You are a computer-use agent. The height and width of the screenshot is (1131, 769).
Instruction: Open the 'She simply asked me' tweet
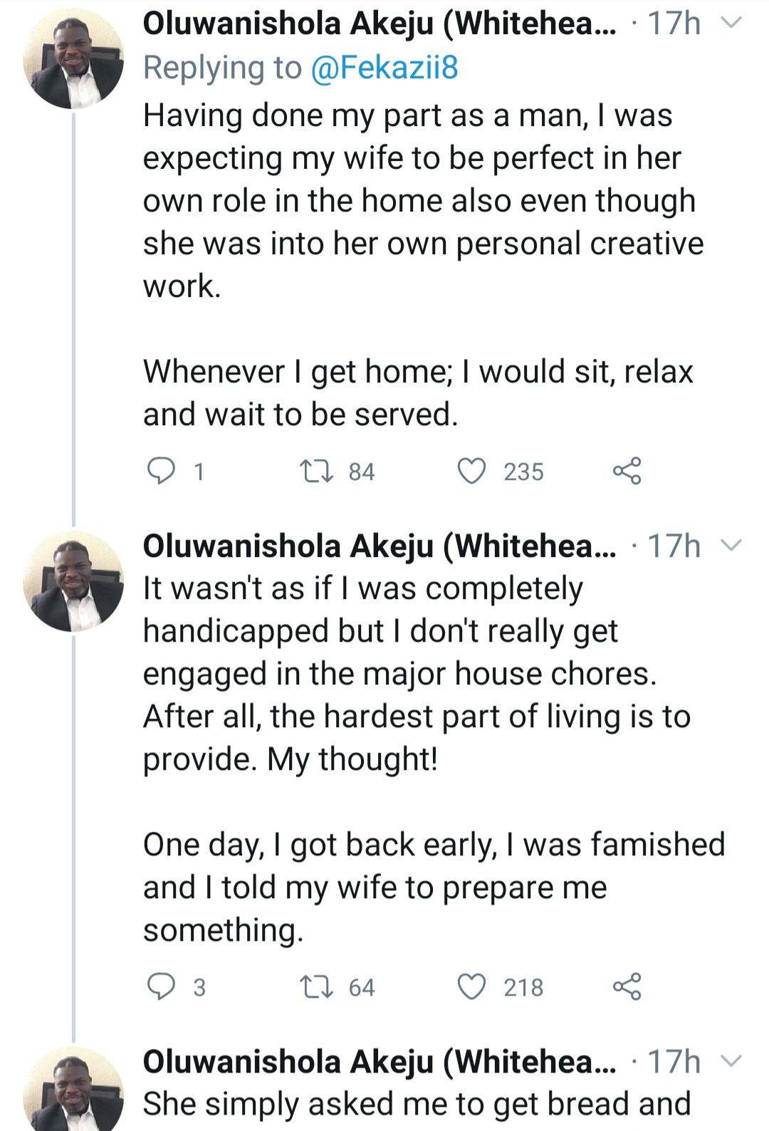pos(417,1104)
